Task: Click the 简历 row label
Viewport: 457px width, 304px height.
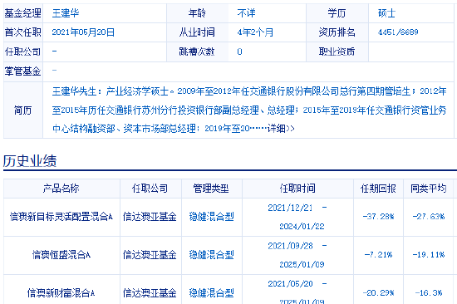Action: click(x=22, y=110)
